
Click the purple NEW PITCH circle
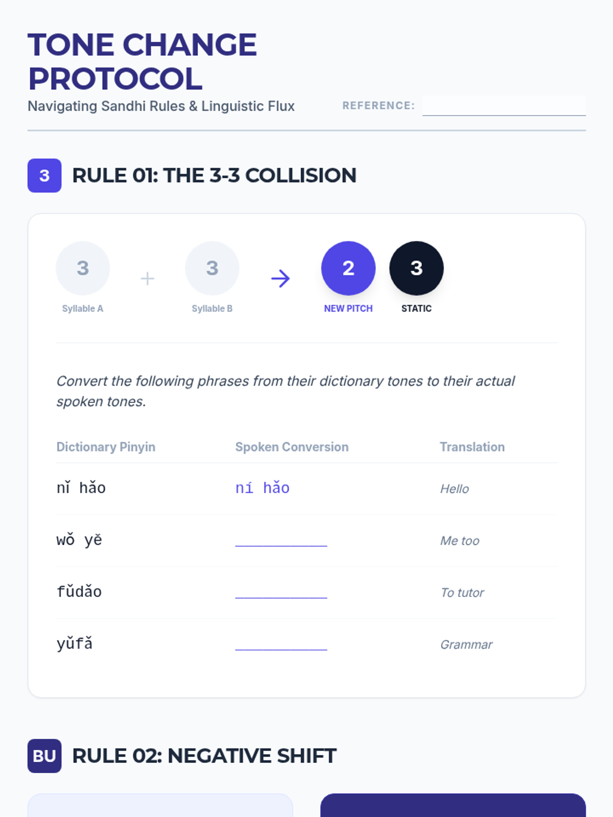point(348,268)
